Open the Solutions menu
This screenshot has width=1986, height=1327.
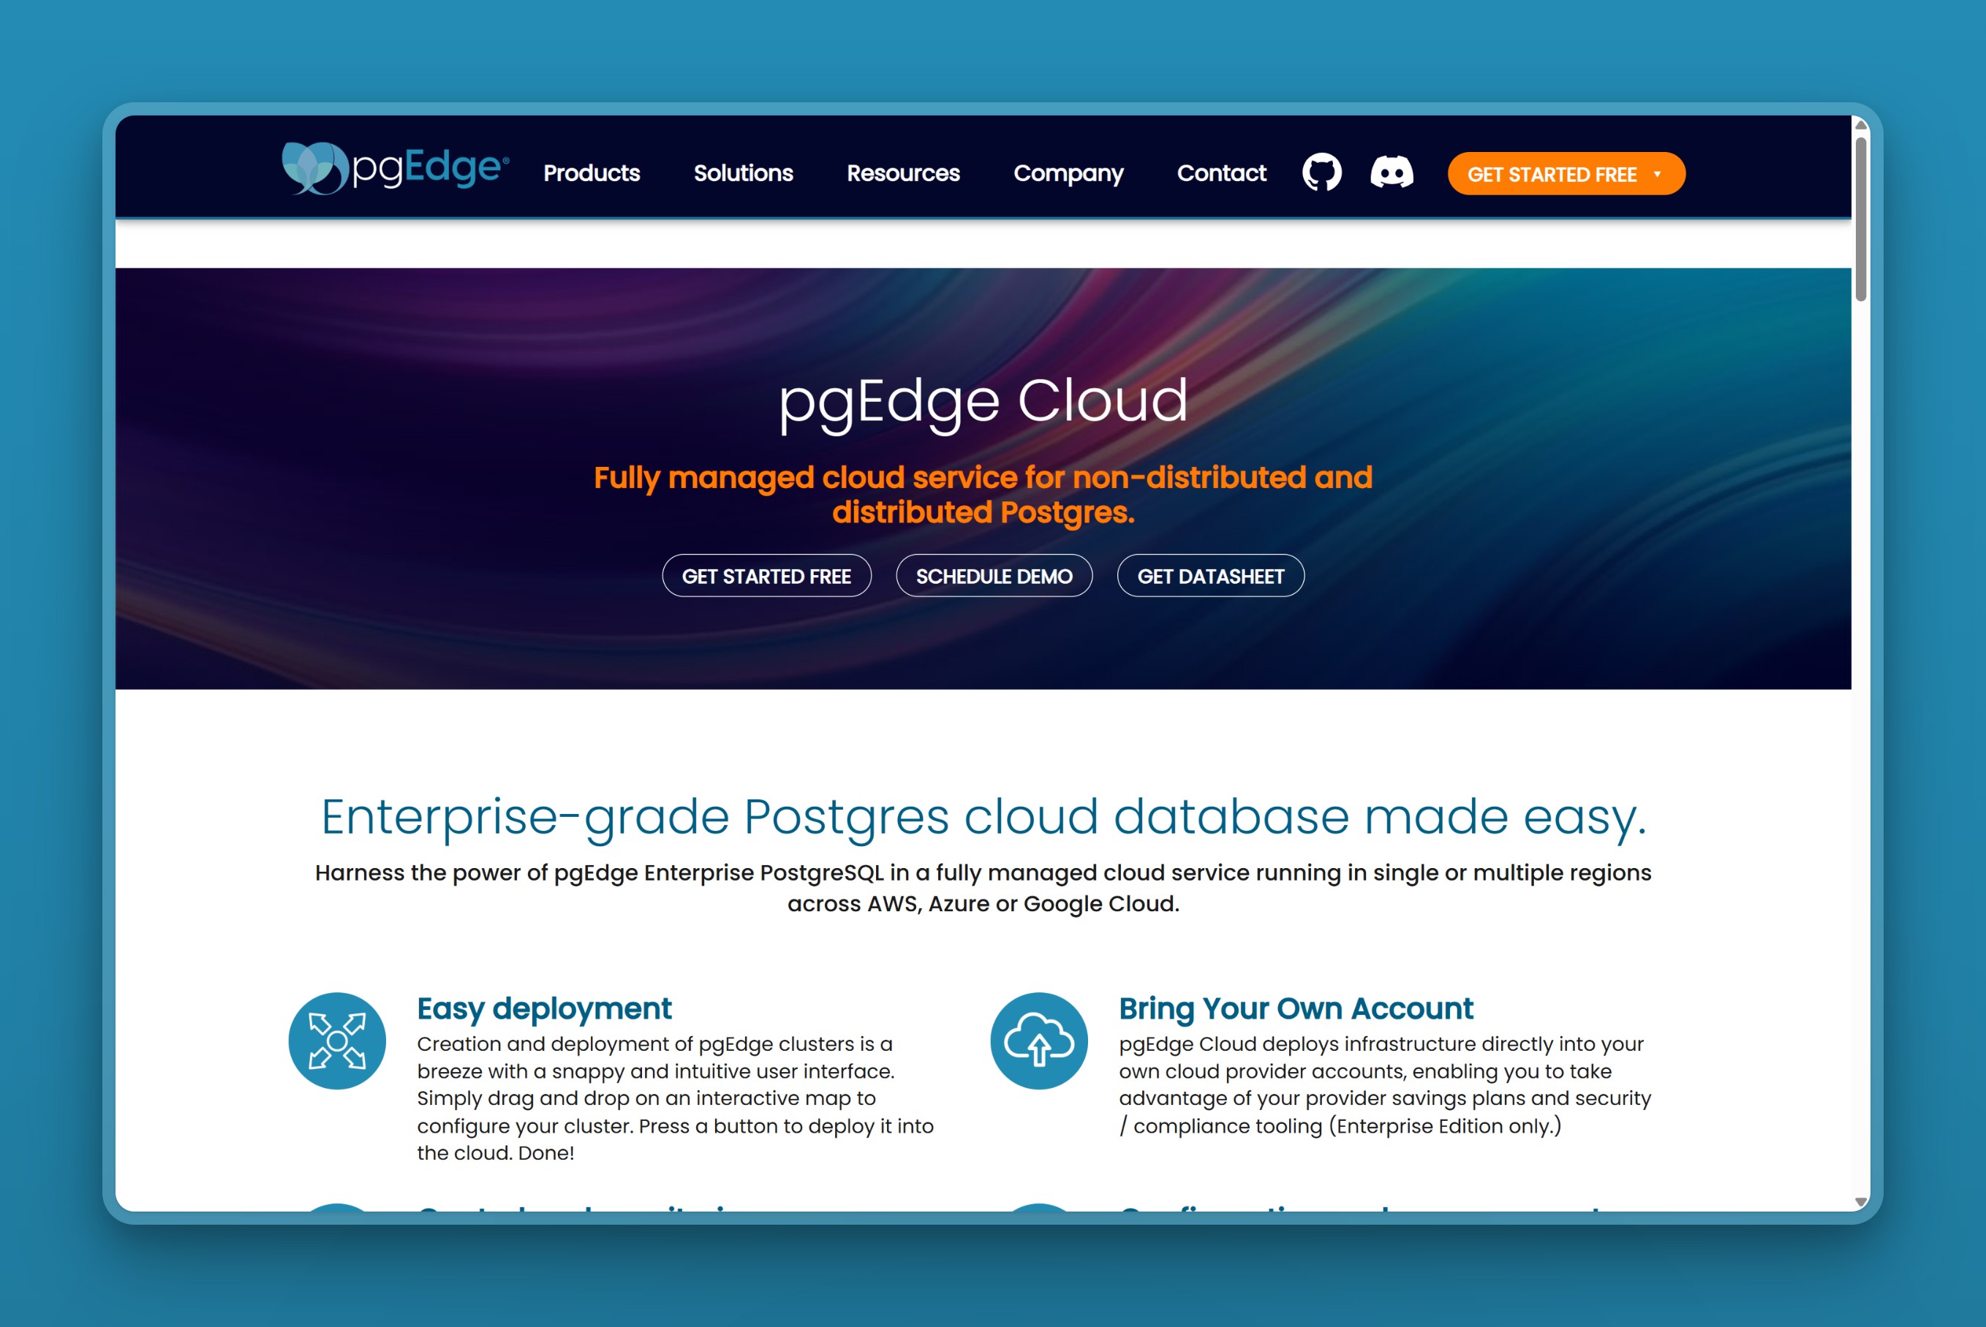pyautogui.click(x=744, y=173)
